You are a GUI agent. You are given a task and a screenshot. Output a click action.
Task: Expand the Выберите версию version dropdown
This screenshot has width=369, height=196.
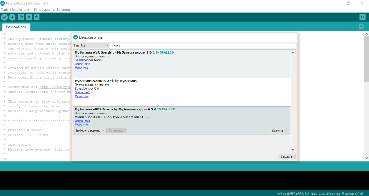pyautogui.click(x=90, y=131)
